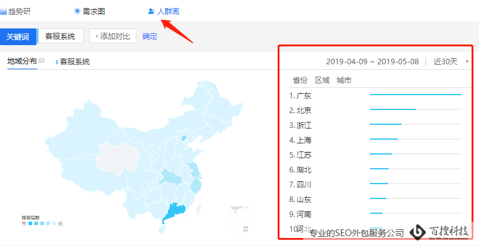Click the date range 2019-04-09 ~ 2019-05-08

coord(372,62)
